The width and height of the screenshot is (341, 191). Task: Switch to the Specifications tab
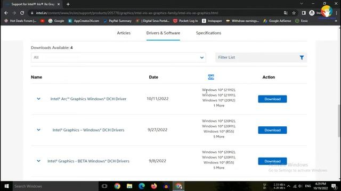(208, 33)
